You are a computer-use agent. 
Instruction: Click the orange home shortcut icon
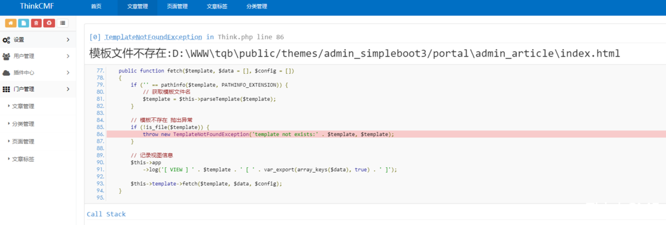pos(10,23)
